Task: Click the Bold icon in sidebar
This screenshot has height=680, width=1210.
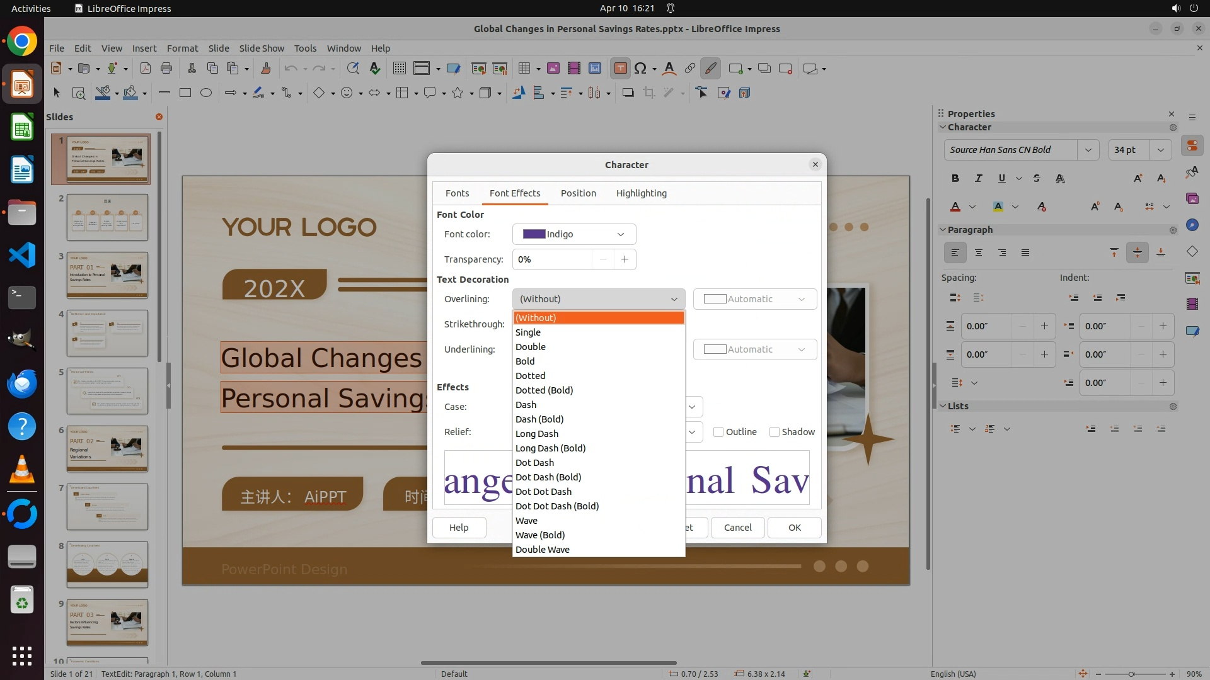Action: point(955,179)
